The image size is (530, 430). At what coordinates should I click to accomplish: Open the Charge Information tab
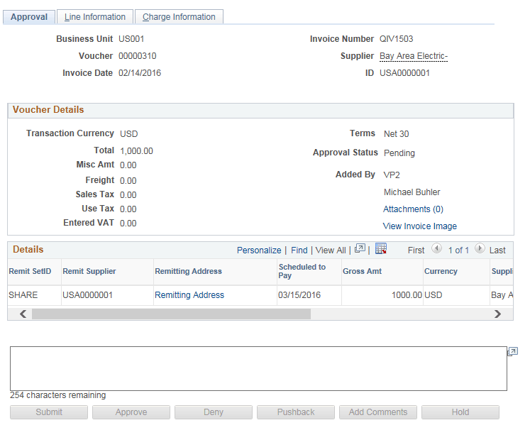tap(179, 17)
